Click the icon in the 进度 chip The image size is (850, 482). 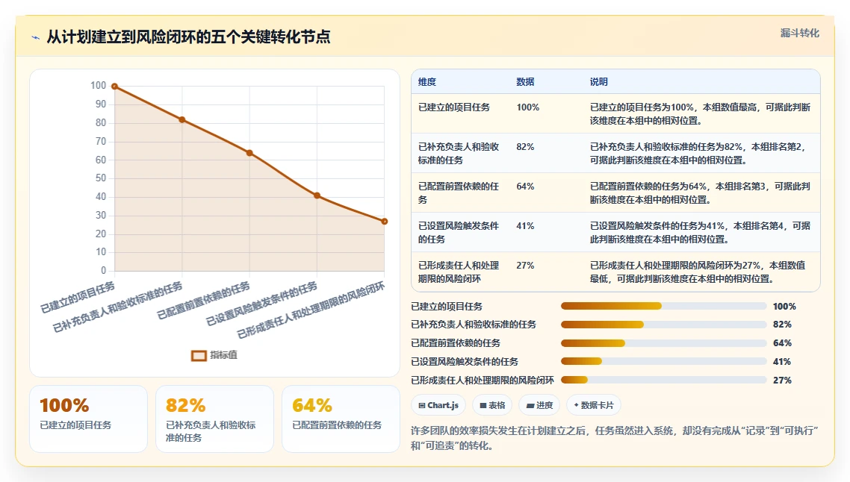click(x=530, y=405)
